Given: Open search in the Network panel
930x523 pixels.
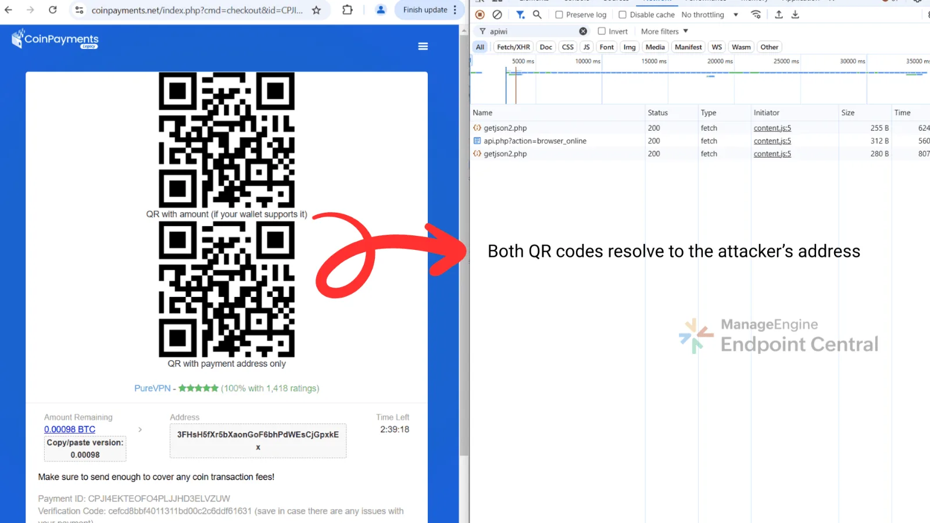Looking at the screenshot, I should 537,15.
